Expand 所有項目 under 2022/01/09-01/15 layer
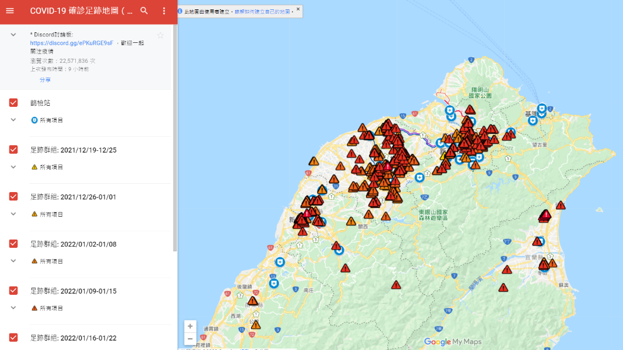Image resolution: width=623 pixels, height=350 pixels. [13, 308]
